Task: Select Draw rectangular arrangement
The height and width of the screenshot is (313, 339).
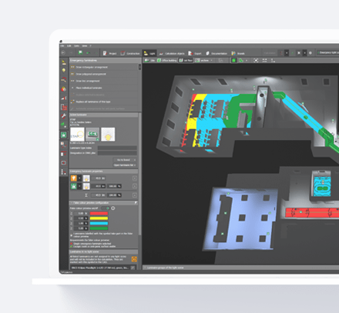Action: click(104, 67)
